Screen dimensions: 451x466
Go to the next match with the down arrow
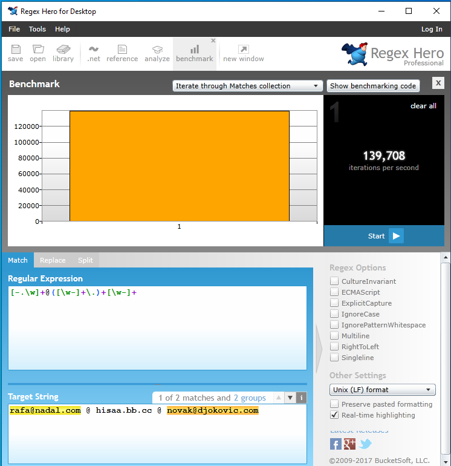tap(290, 398)
